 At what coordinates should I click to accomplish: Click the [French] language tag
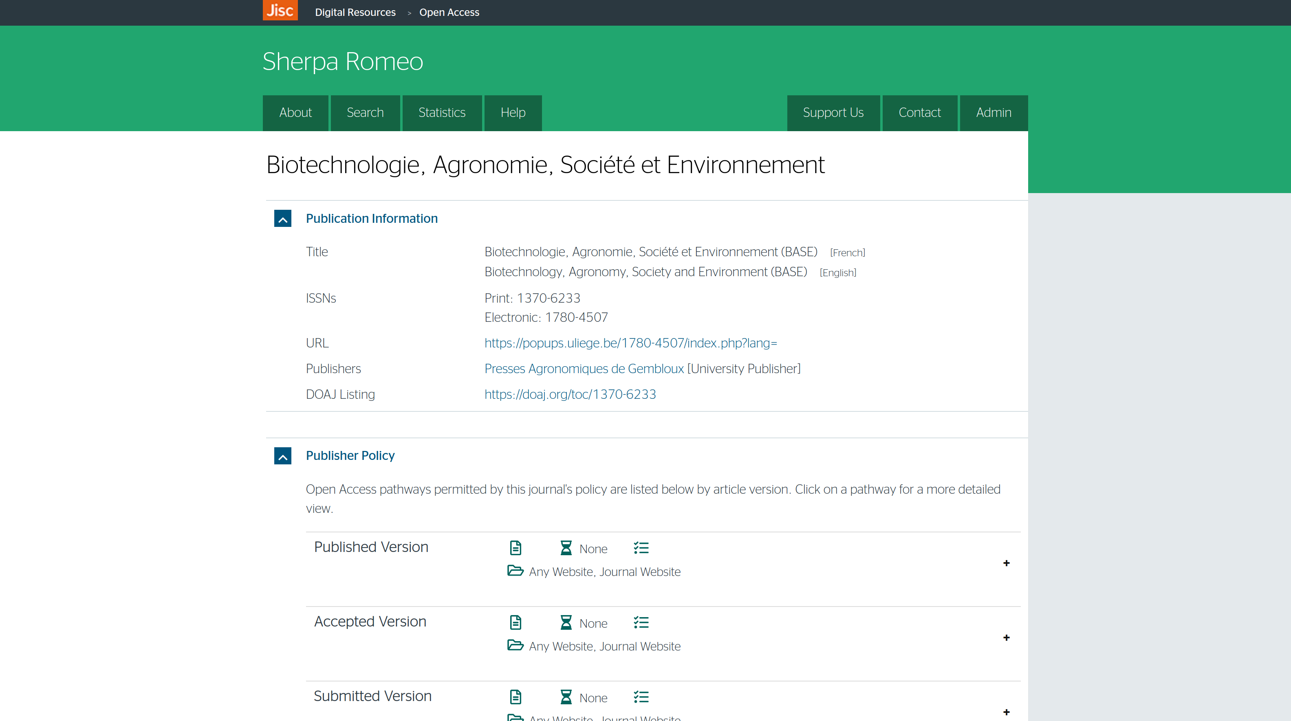pos(848,253)
